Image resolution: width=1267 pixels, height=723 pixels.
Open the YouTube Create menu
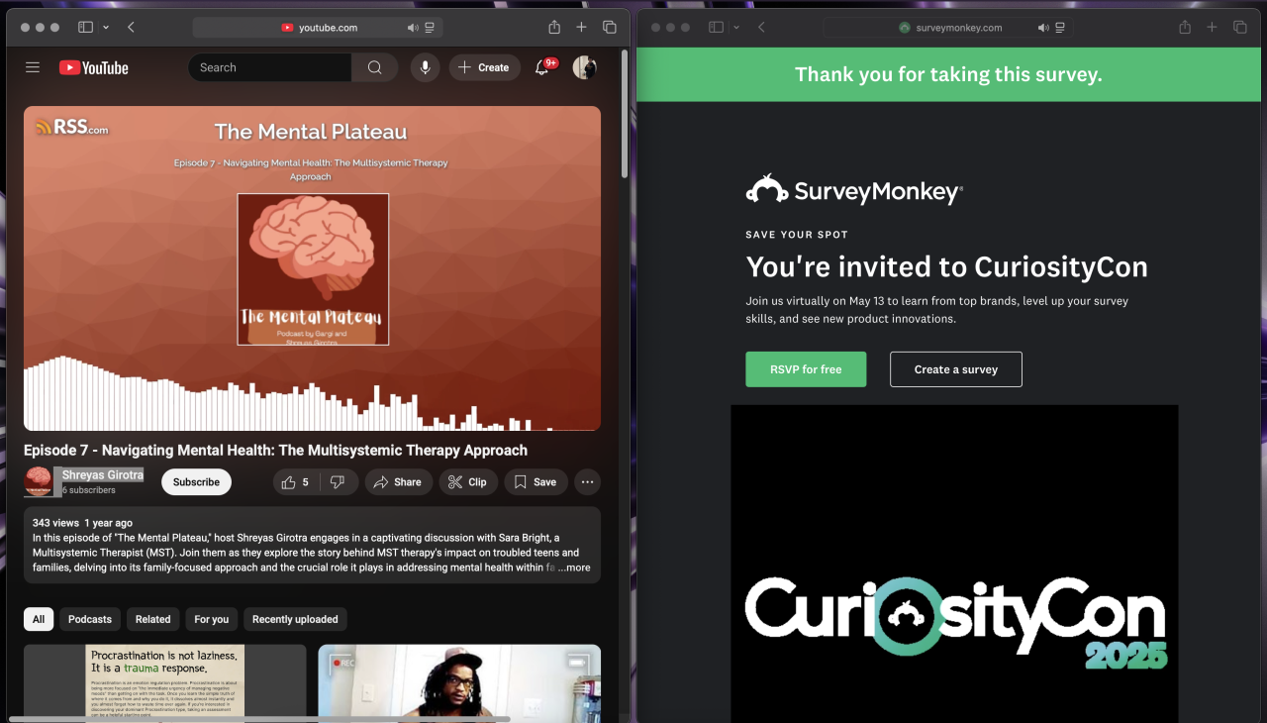pyautogui.click(x=485, y=67)
